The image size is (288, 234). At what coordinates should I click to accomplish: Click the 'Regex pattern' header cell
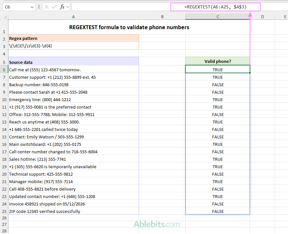click(73, 39)
